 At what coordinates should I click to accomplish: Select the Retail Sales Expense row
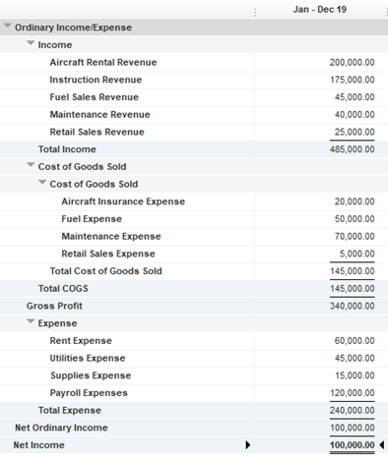pos(194,254)
